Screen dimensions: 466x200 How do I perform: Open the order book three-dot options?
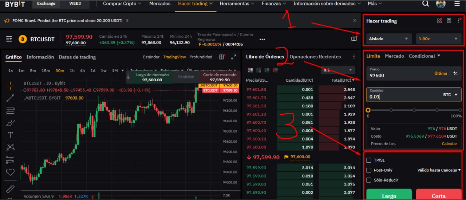click(x=354, y=57)
